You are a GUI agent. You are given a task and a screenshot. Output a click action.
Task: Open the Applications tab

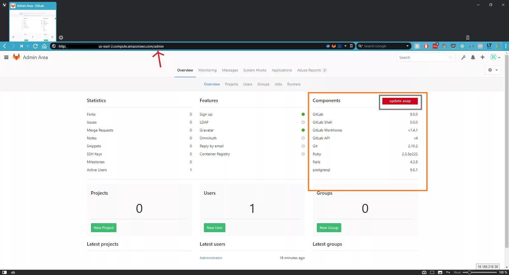point(282,70)
